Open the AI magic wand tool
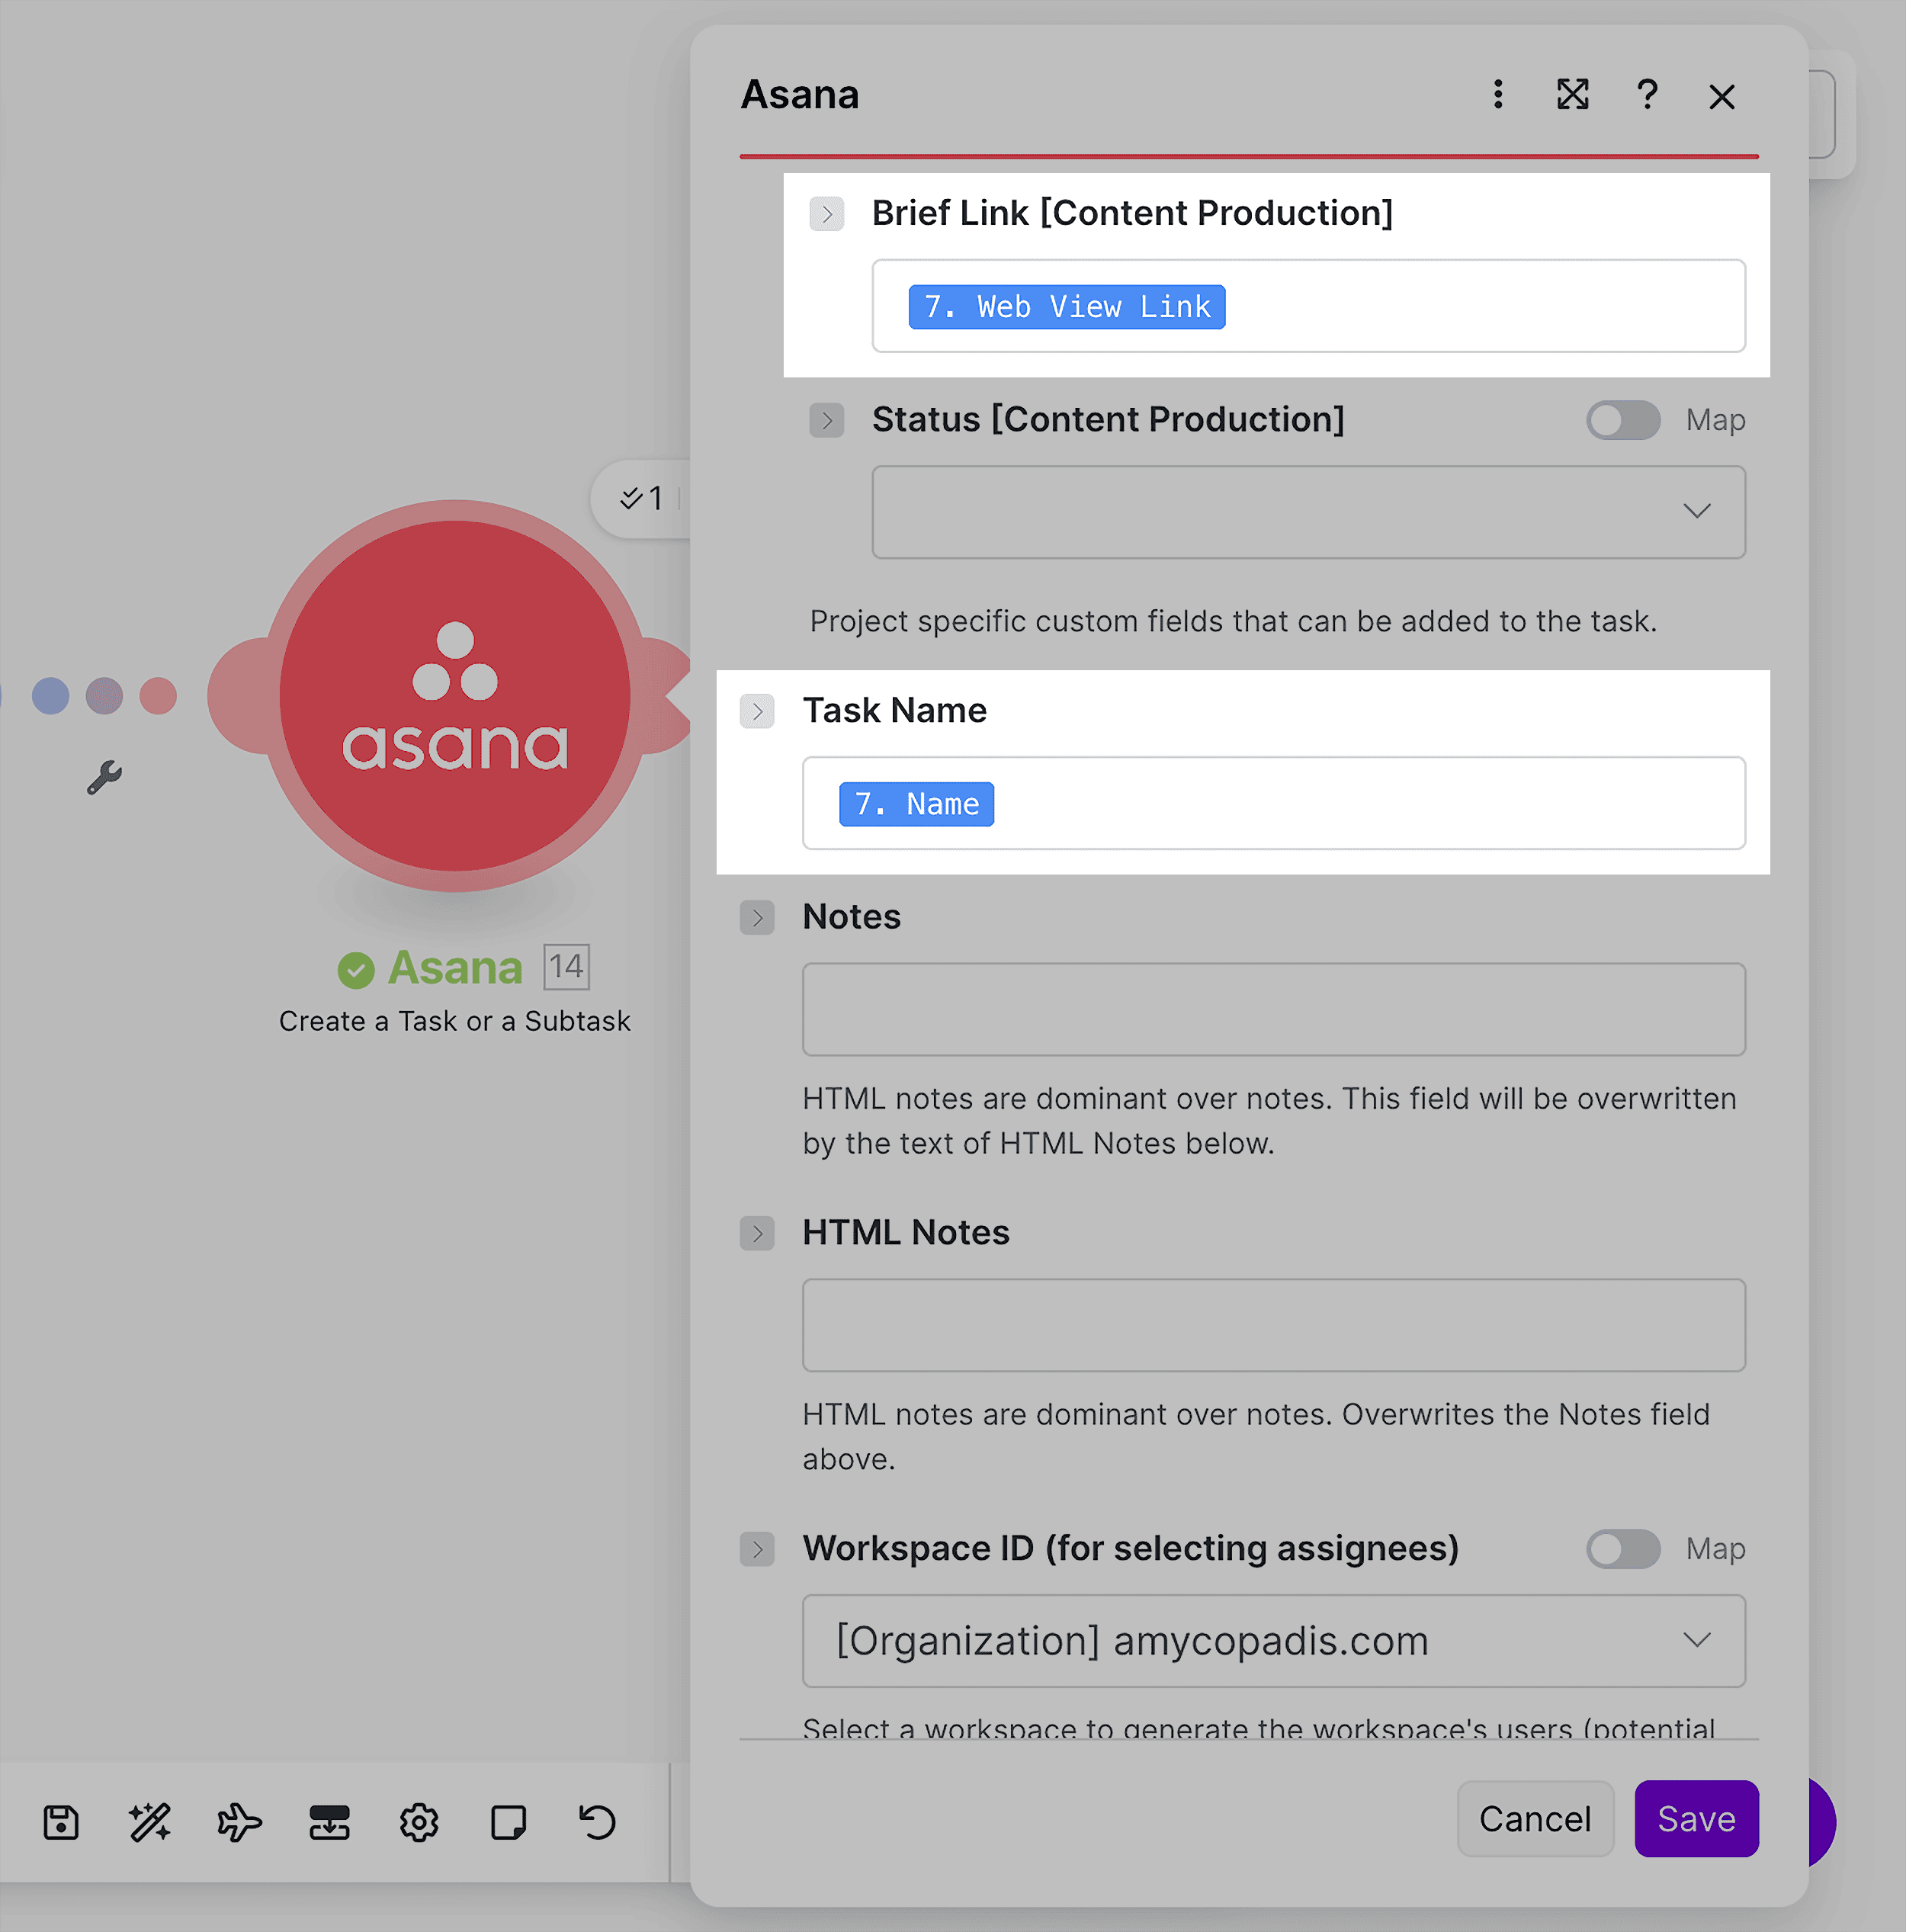Screen dimensions: 1906x1932 [x=149, y=1821]
